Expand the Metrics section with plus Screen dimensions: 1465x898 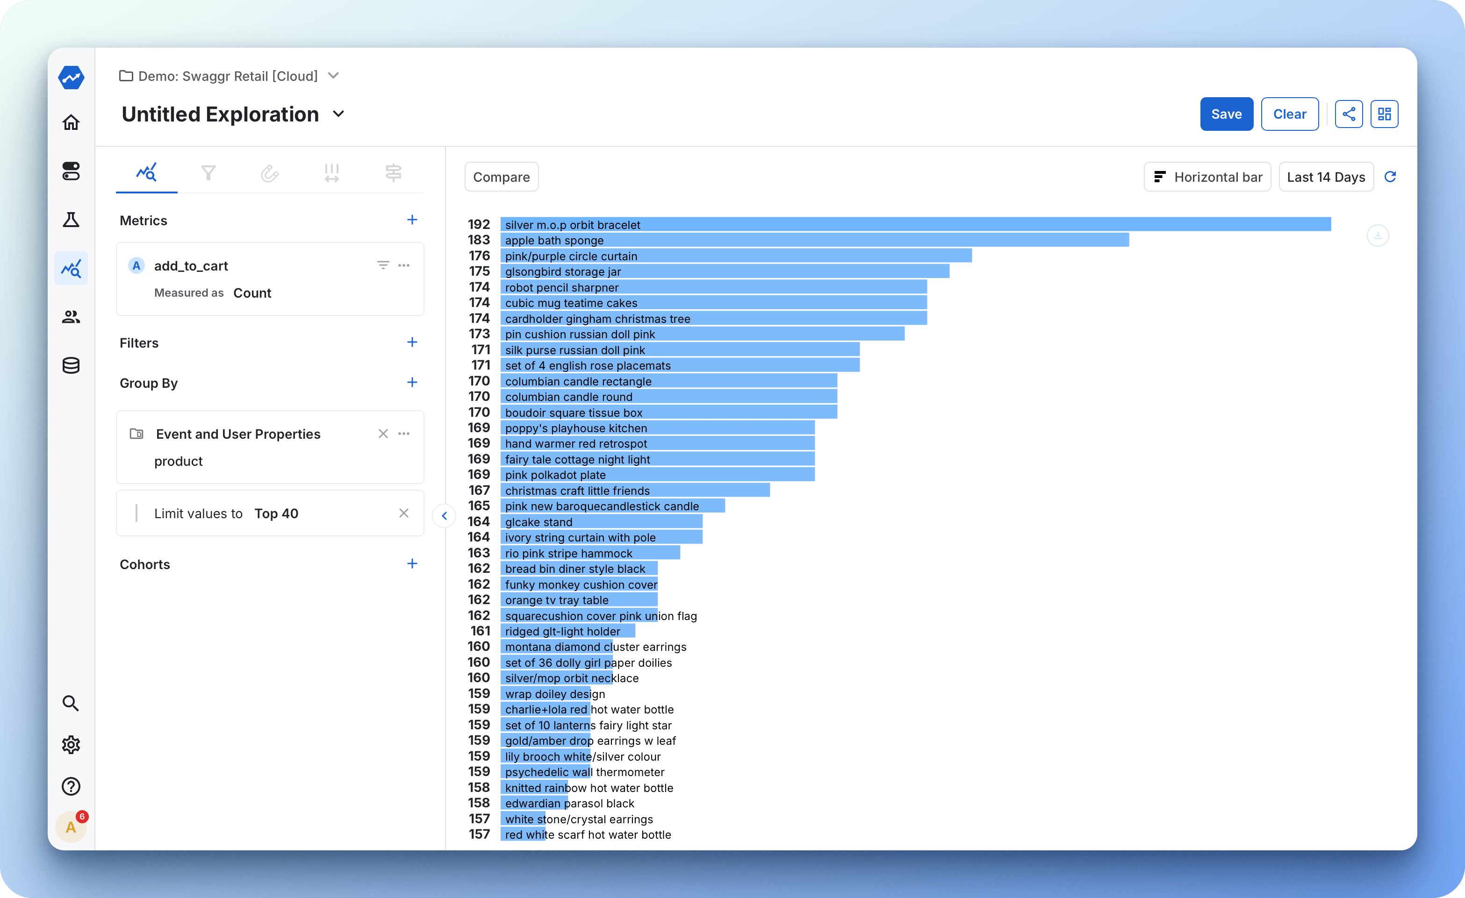412,221
